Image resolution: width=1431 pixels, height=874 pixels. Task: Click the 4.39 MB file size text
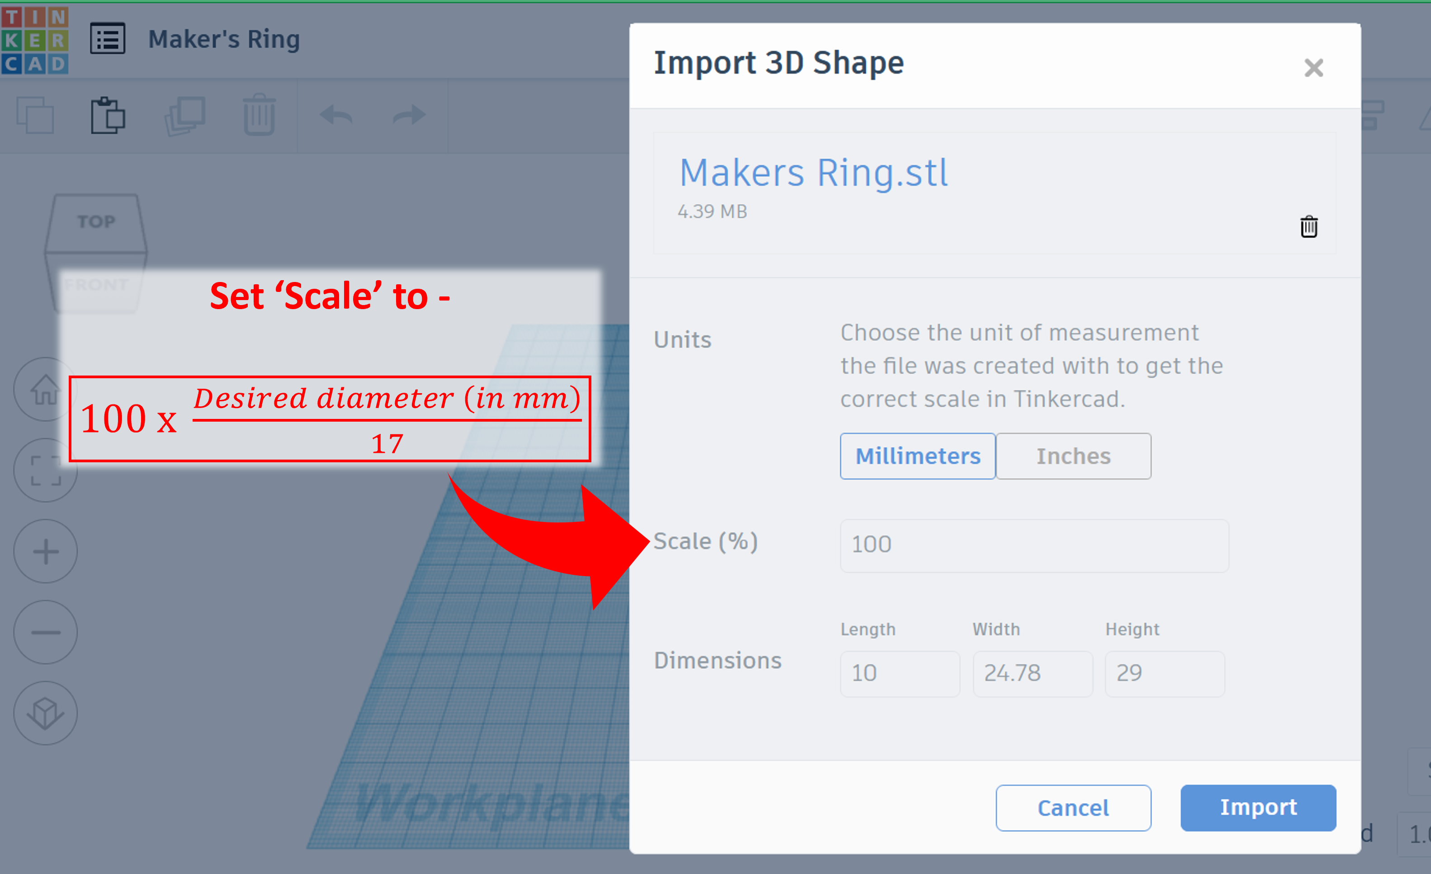(x=712, y=211)
